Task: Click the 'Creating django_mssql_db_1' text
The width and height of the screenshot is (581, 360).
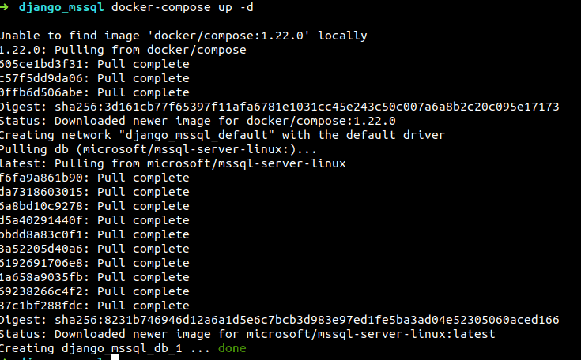Action: (x=91, y=348)
